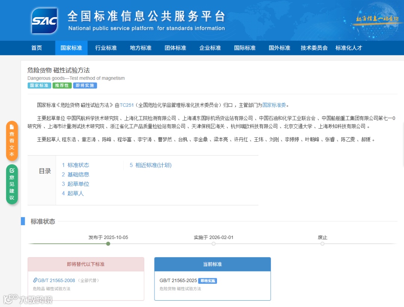The width and height of the screenshot is (404, 307).
Task: Open replaced standard GB/T 21565-2008
Action: tap(56, 280)
